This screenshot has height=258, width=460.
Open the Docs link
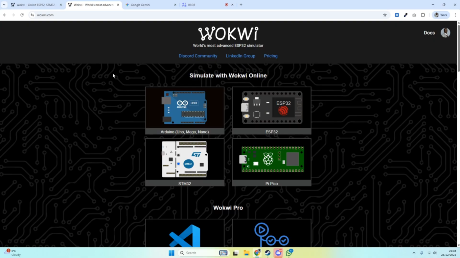pyautogui.click(x=429, y=33)
